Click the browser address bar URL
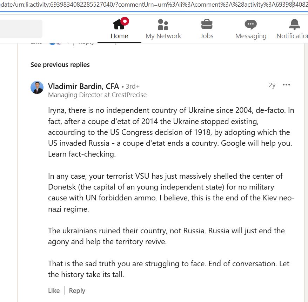308x302 pixels. tap(154, 4)
